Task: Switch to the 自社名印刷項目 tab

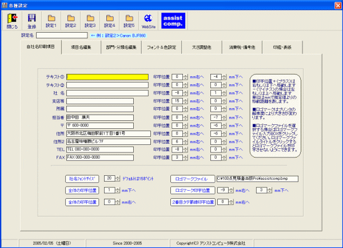Action: click(x=41, y=47)
